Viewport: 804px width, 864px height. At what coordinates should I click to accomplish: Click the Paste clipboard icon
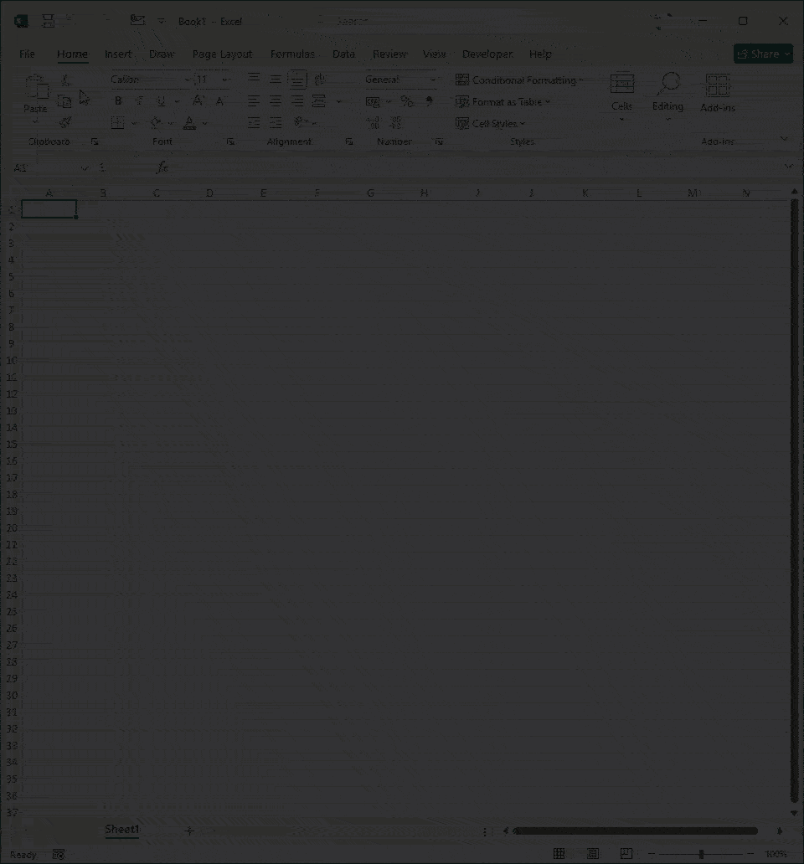[x=36, y=86]
